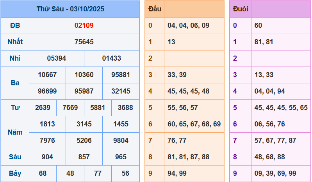This screenshot has width=312, height=182.
Task: Select the Tư prize number 7669
Action: pyautogui.click(x=70, y=108)
